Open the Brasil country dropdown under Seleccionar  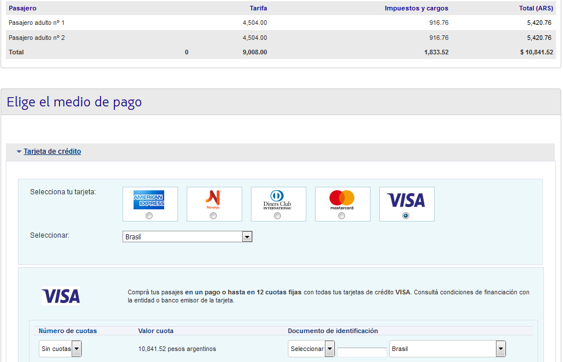pyautogui.click(x=187, y=237)
